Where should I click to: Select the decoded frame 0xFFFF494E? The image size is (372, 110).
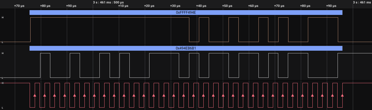point(186,13)
